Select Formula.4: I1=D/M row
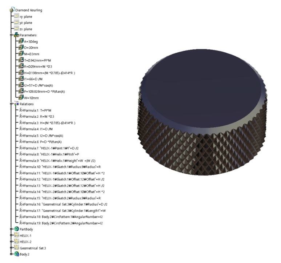This screenshot has height=263, width=281. point(36,129)
